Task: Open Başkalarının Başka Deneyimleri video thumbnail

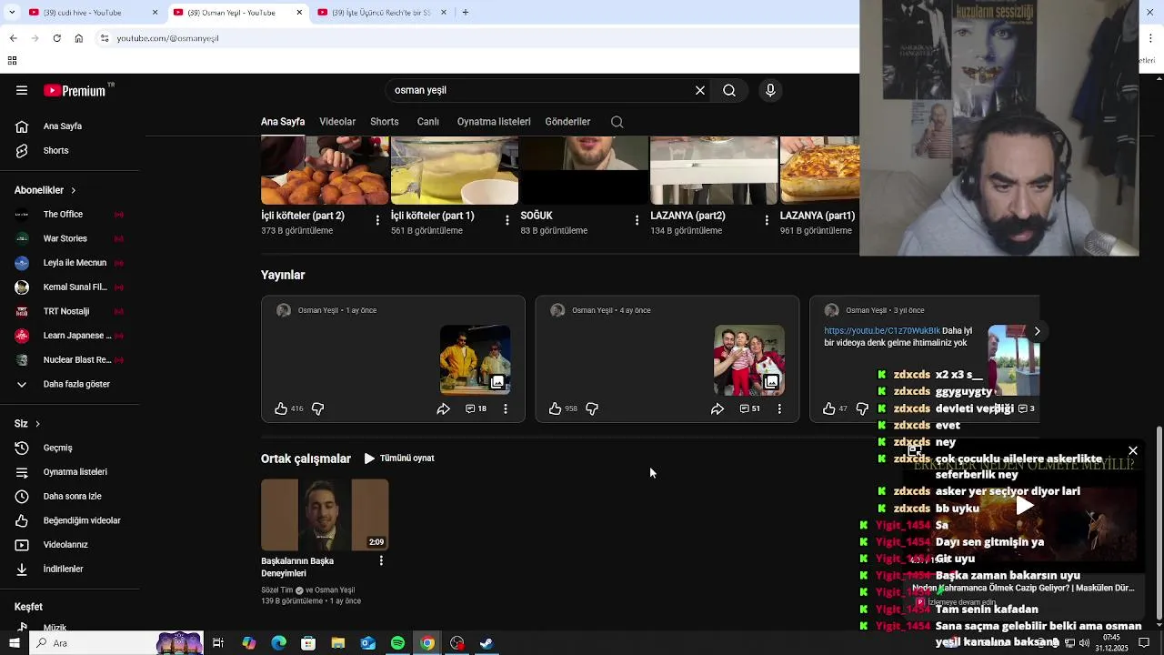Action: [325, 515]
